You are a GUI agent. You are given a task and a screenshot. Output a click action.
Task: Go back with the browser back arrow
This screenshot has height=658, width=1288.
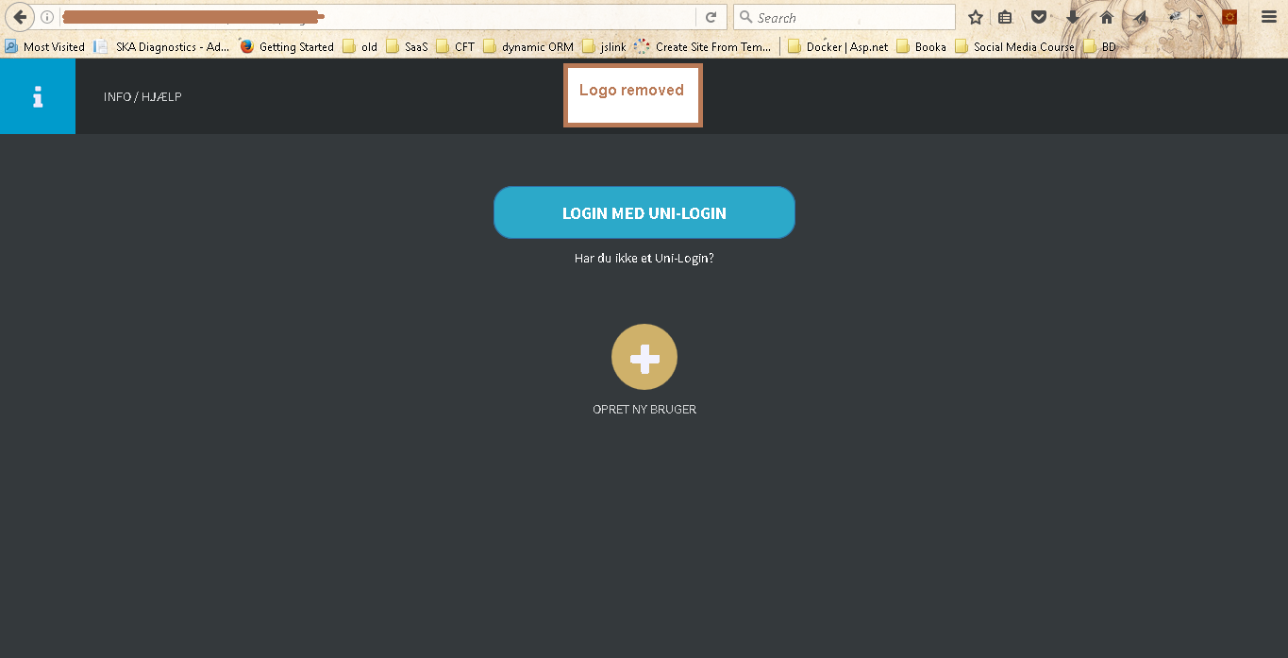tap(20, 17)
